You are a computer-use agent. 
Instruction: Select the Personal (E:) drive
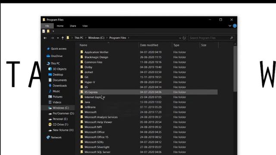[60, 119]
